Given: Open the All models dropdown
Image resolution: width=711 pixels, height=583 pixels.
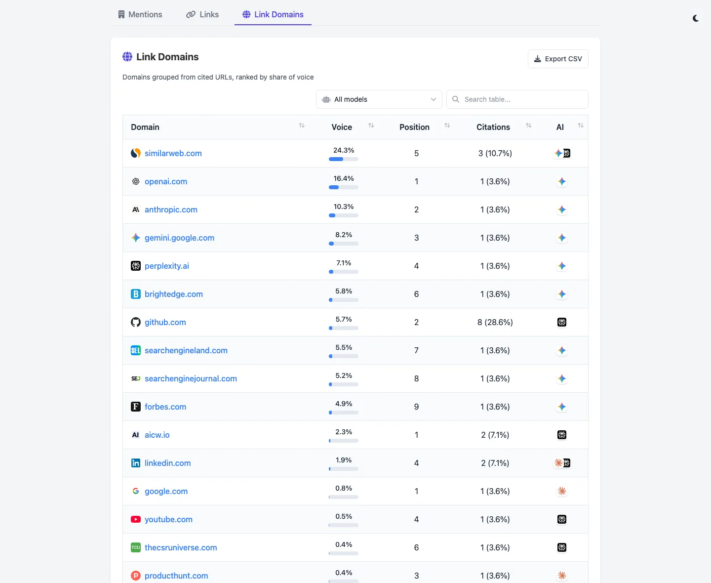Looking at the screenshot, I should (x=379, y=99).
